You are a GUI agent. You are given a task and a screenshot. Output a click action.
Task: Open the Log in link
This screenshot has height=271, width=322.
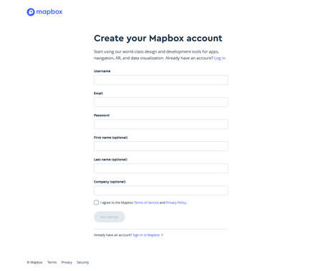[220, 58]
